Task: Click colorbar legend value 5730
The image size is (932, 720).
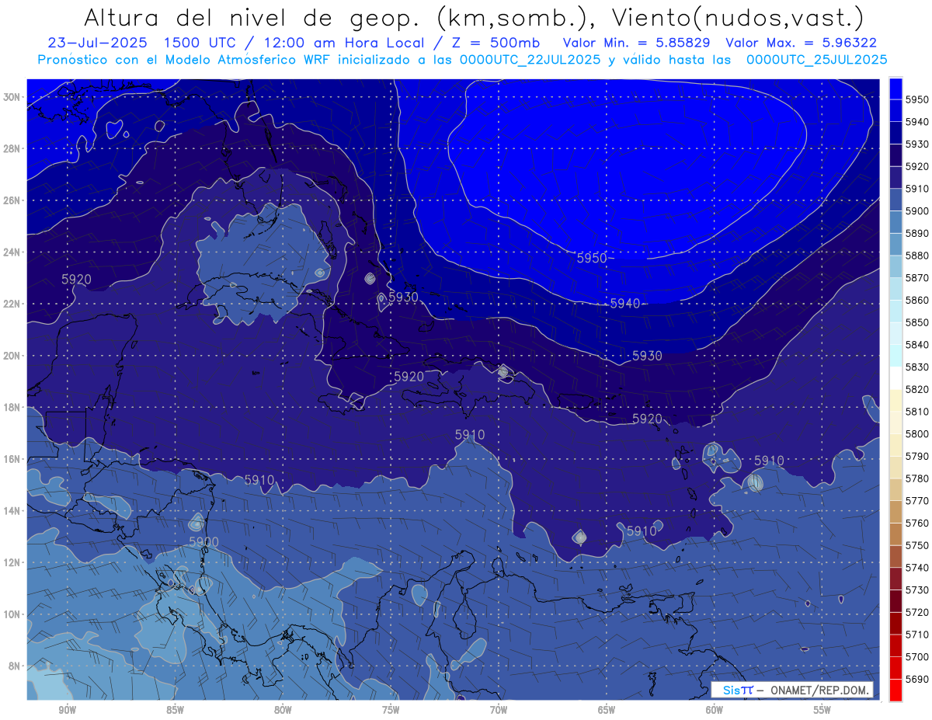Action: [917, 590]
